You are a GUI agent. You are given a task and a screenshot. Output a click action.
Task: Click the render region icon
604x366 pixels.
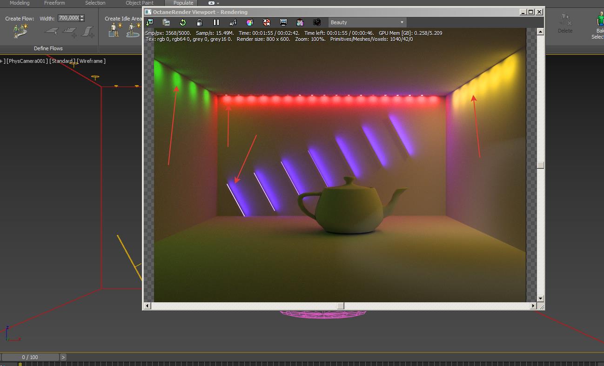[x=300, y=22]
